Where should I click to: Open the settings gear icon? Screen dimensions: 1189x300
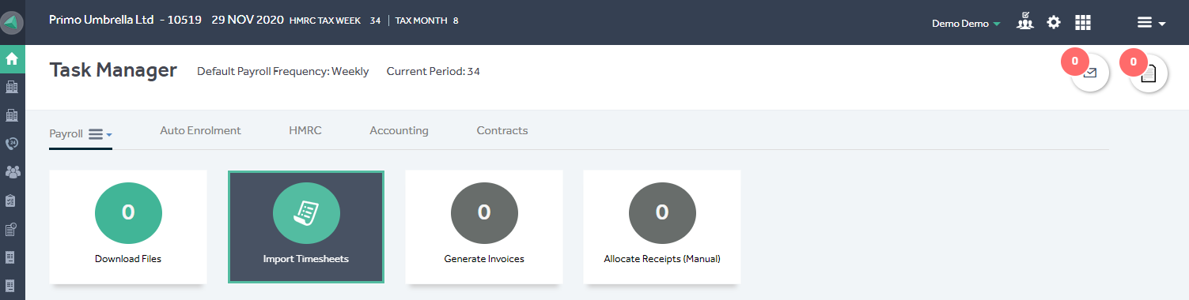coord(1054,23)
